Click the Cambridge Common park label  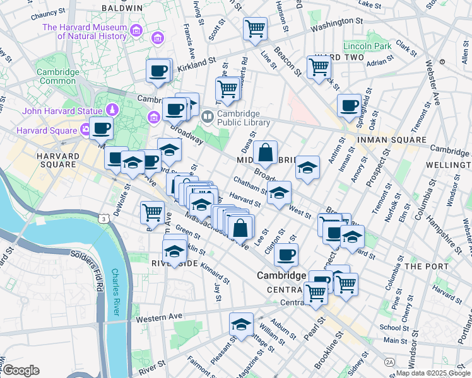58,76
